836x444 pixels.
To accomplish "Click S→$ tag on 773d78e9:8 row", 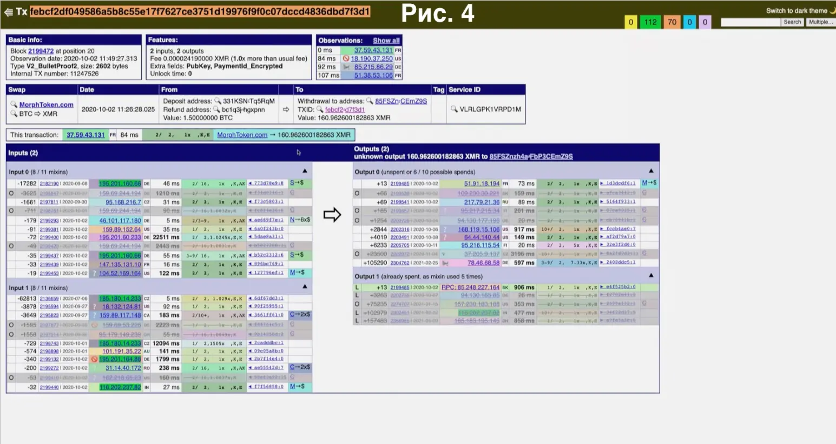I will 297,183.
